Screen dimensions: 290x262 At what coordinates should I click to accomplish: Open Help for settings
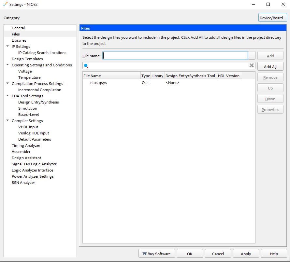[x=274, y=254]
